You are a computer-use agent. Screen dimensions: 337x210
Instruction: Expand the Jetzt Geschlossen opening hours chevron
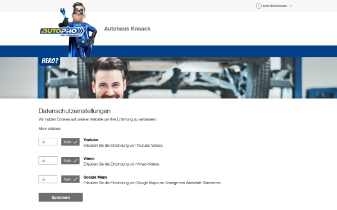pyautogui.click(x=291, y=6)
